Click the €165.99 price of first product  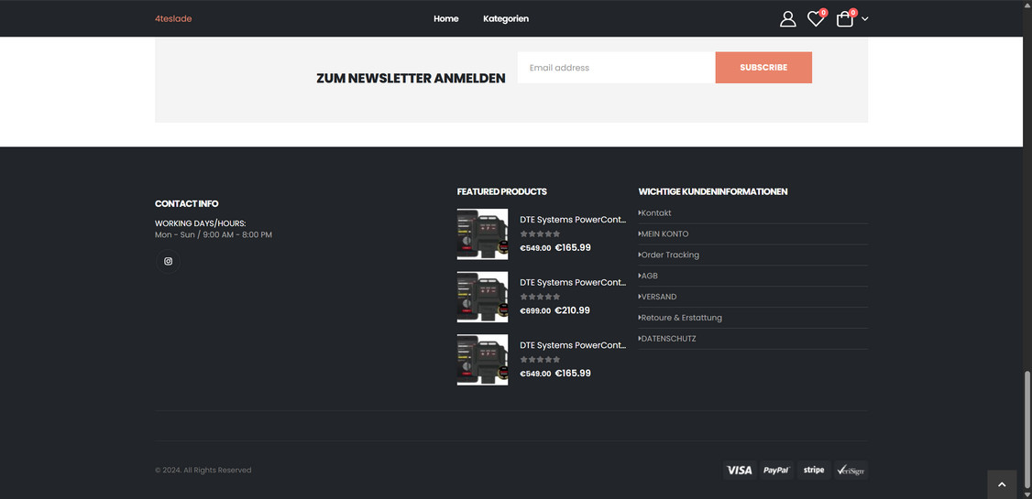(x=573, y=248)
